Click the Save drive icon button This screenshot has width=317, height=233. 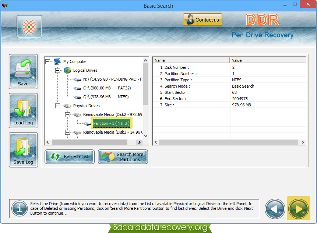tap(23, 71)
